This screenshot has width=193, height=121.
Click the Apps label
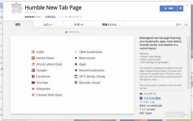(83, 64)
